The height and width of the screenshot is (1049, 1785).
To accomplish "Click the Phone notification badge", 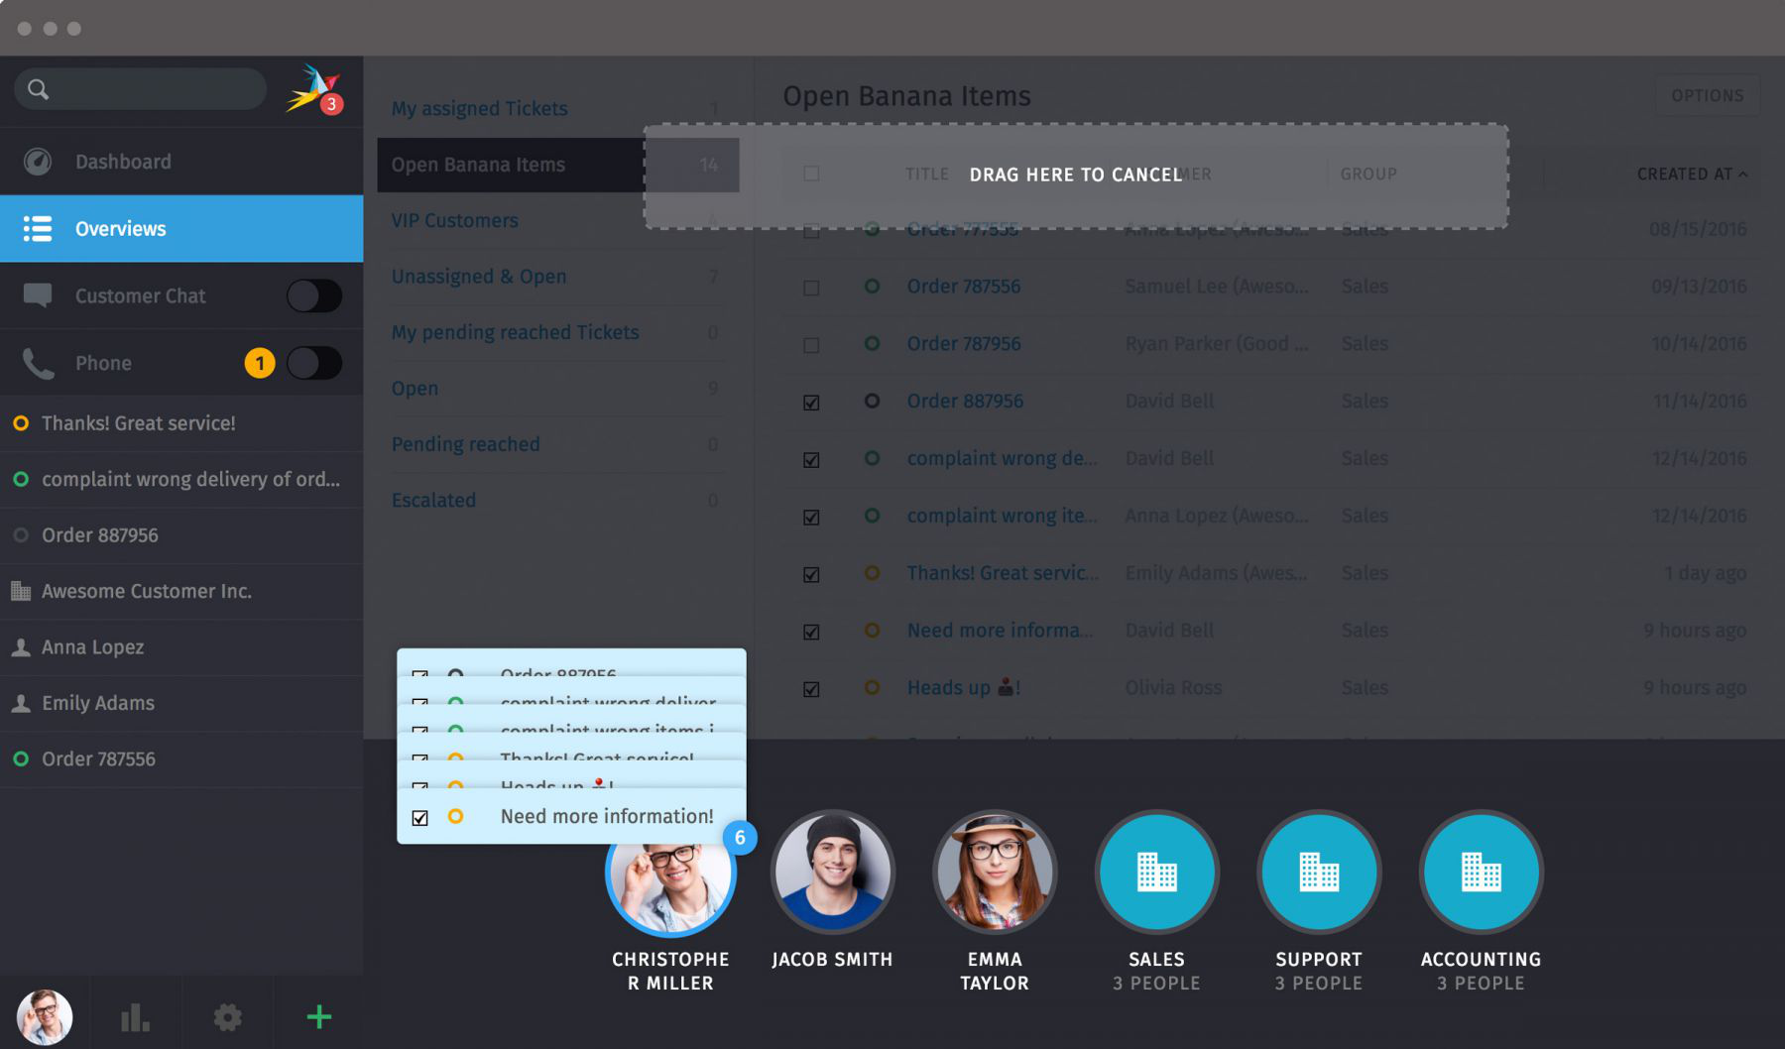I will [x=260, y=363].
